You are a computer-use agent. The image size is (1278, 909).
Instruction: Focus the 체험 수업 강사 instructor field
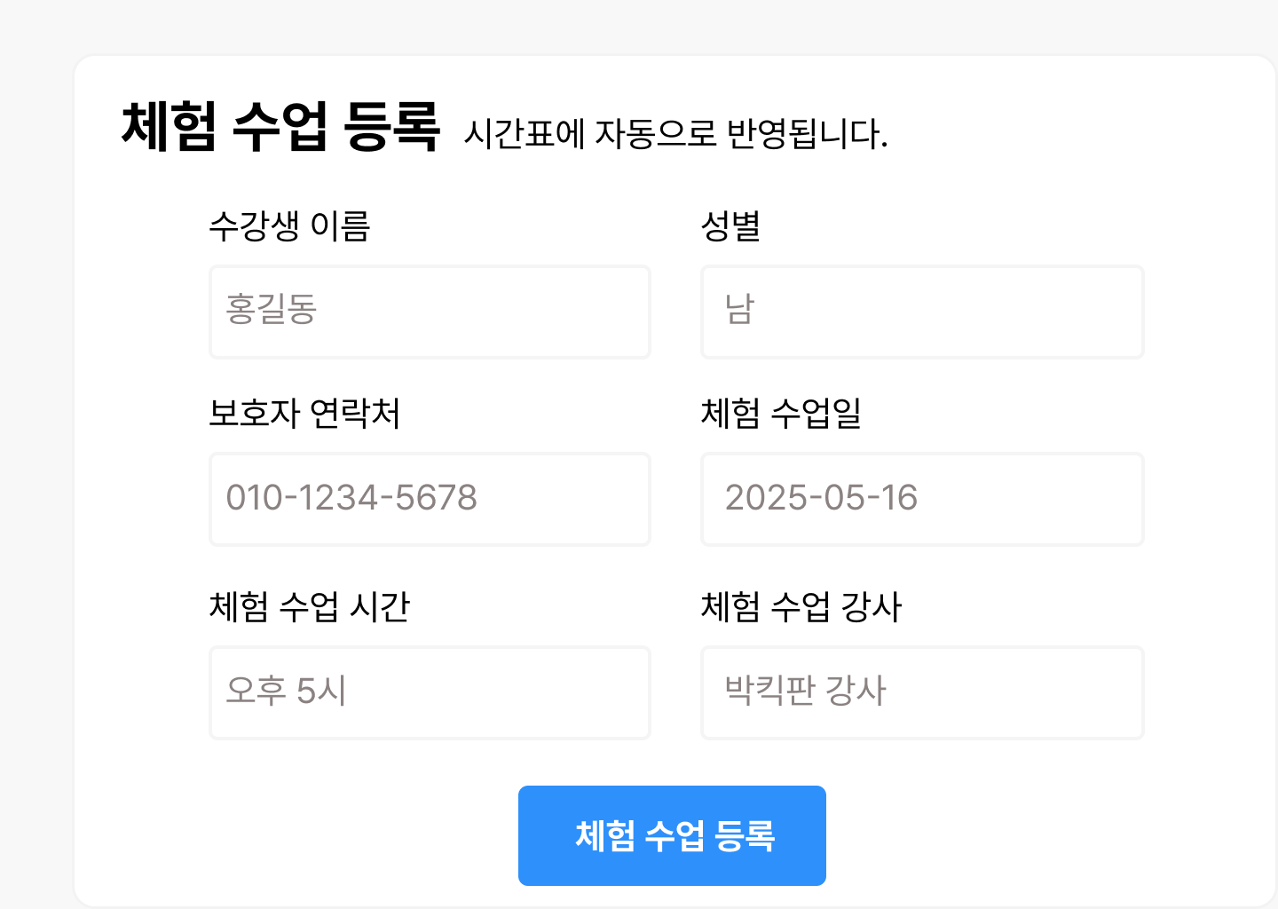pyautogui.click(x=922, y=693)
